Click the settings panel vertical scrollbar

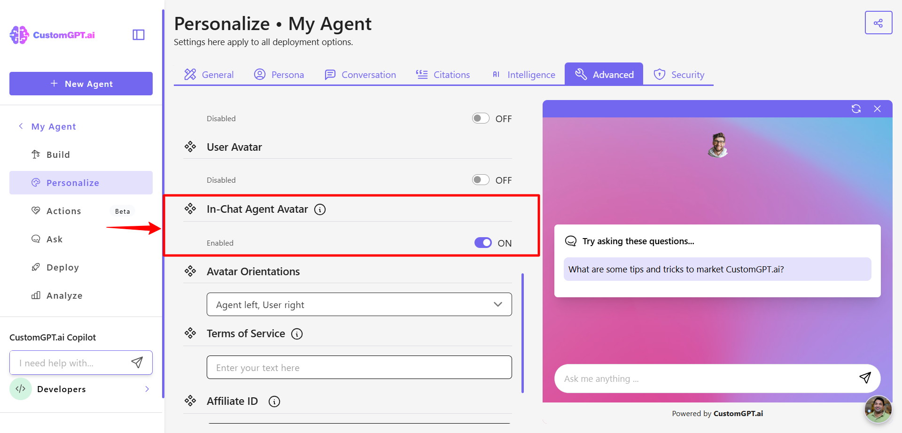coord(522,332)
